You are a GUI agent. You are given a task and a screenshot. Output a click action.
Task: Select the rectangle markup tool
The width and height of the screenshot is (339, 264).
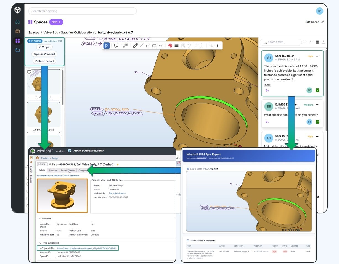(154, 46)
